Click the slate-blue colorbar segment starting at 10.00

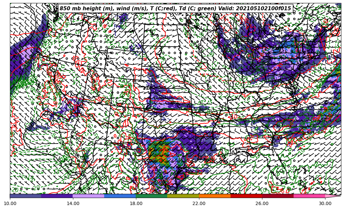(x=26, y=196)
